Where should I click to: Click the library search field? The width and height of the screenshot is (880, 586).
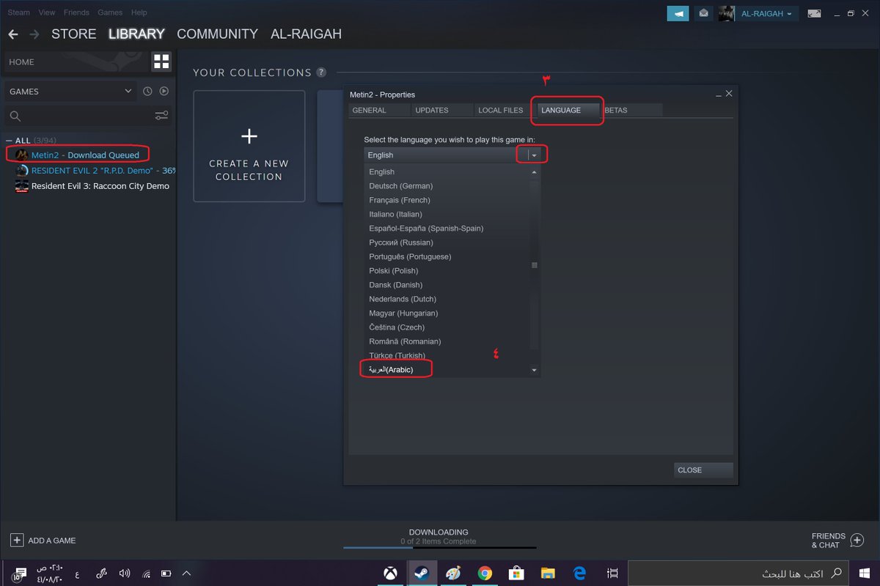pyautogui.click(x=78, y=116)
